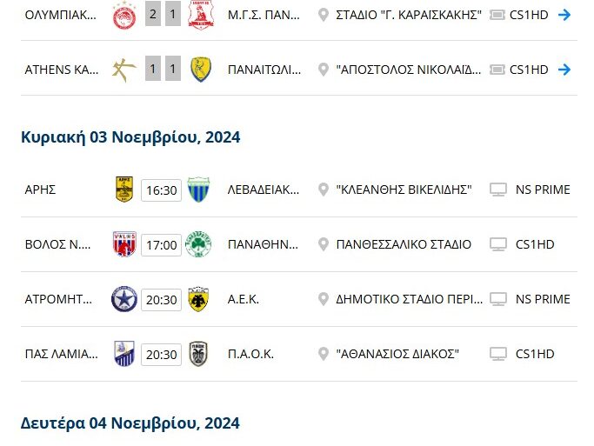Click the Atromitos blue star crest
Screen dimensions: 594x446
(124, 299)
